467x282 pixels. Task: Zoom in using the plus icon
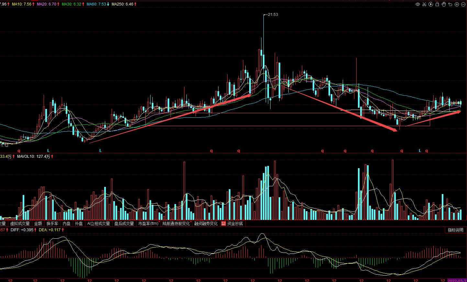[x=457, y=4]
